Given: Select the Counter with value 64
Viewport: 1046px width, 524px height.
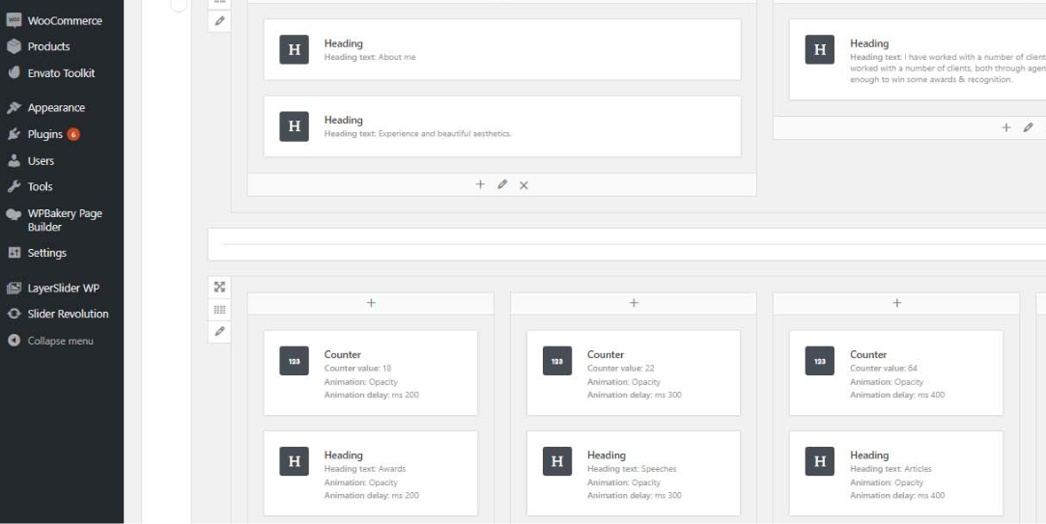Looking at the screenshot, I should pyautogui.click(x=896, y=373).
